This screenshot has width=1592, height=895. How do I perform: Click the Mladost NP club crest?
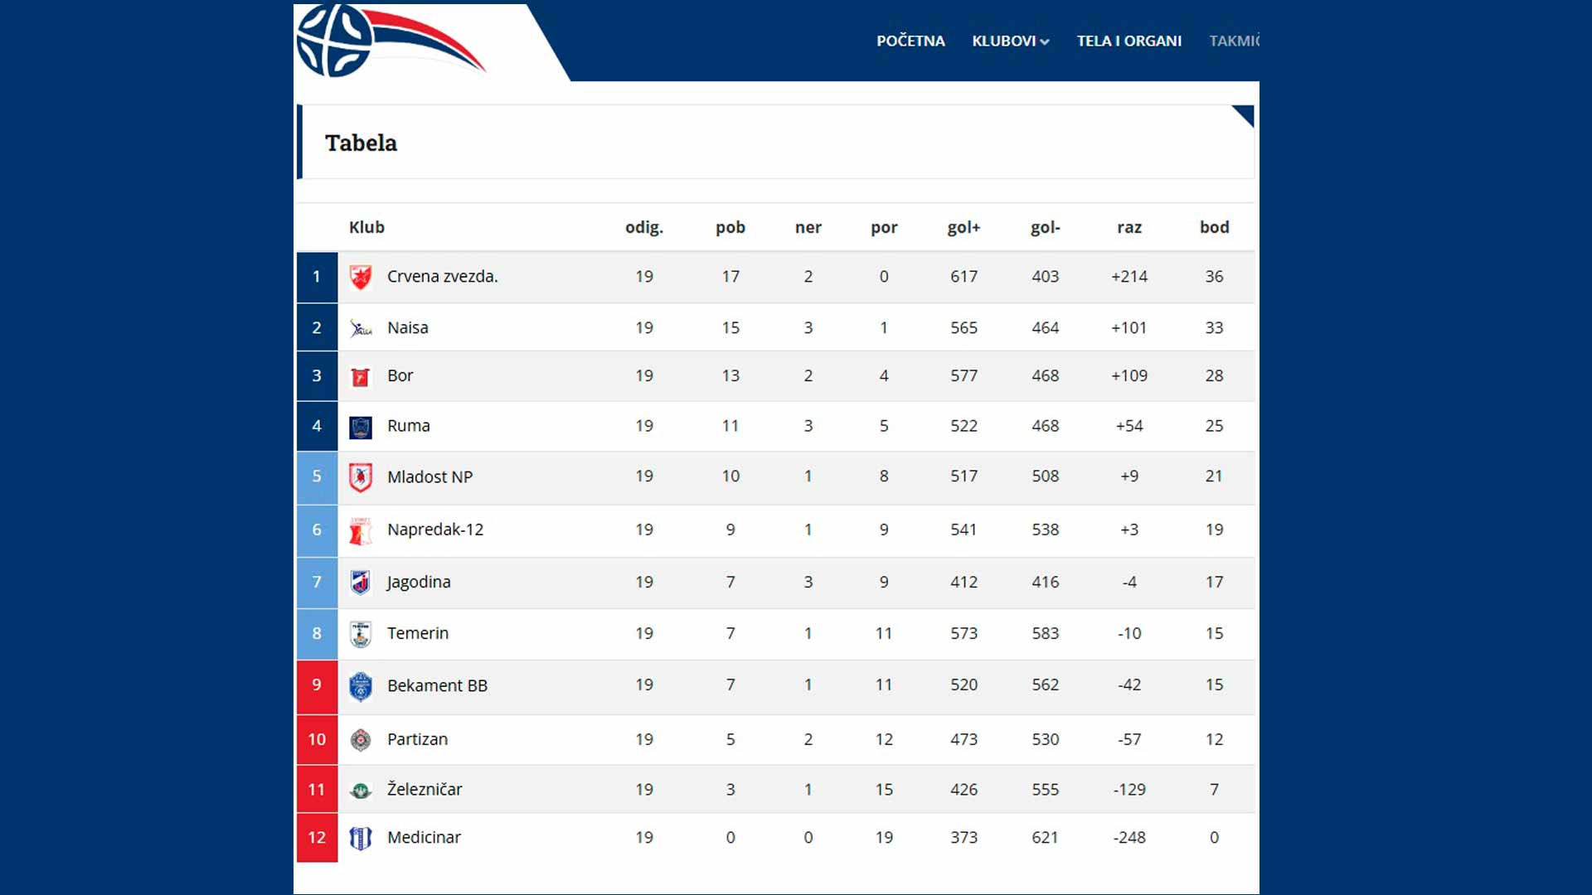pyautogui.click(x=360, y=477)
